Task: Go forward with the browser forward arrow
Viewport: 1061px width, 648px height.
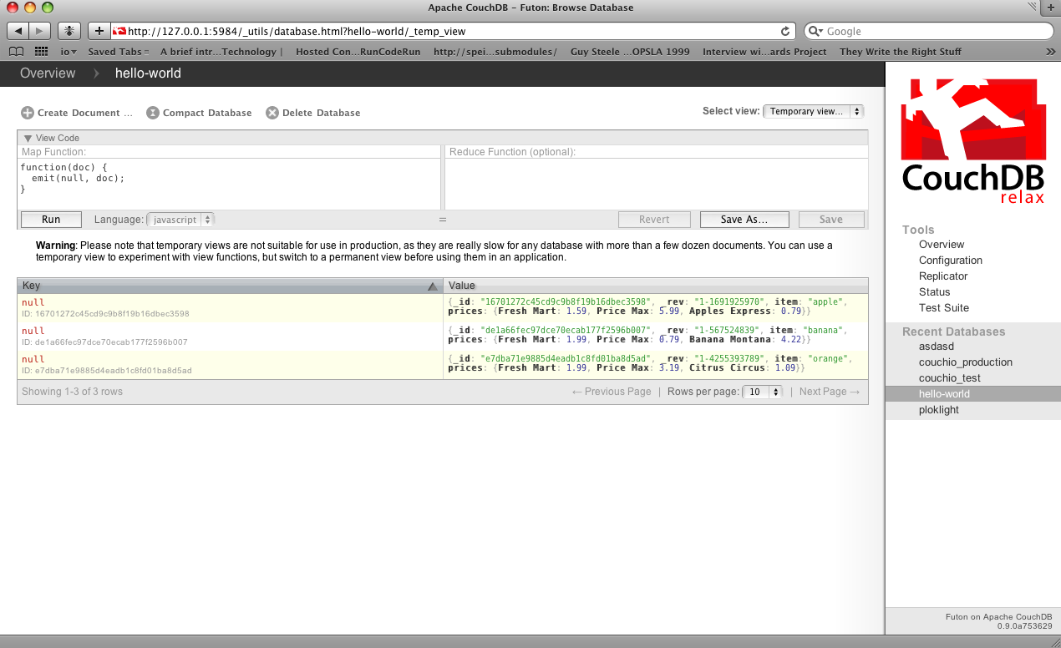Action: (x=40, y=31)
